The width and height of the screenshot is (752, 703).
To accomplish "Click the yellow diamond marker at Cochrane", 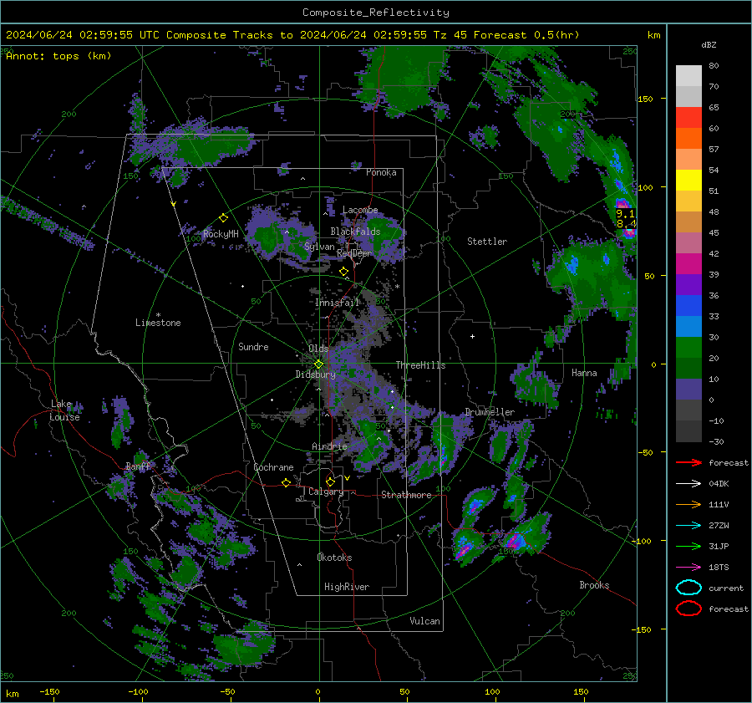I will click(x=286, y=482).
